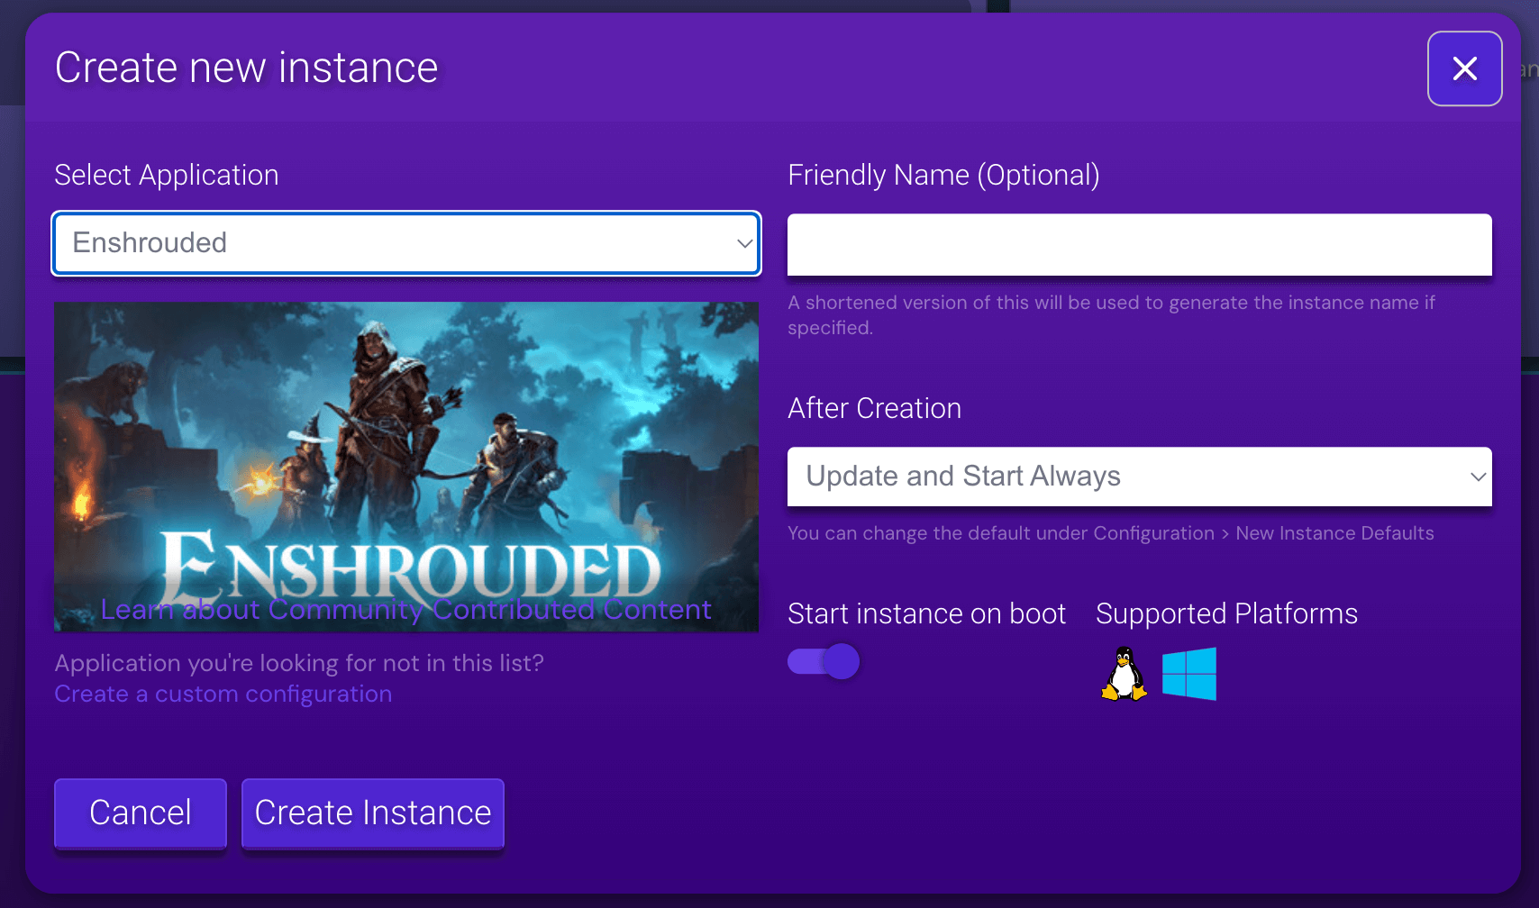Click the Supported Platforms label

1226,613
